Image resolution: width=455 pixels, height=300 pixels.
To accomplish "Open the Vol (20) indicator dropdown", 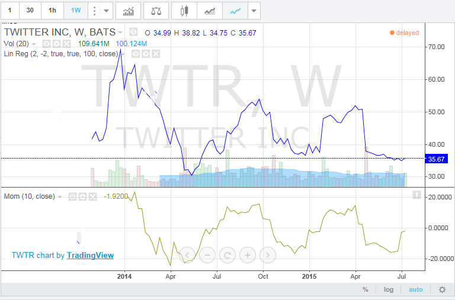I will click(34, 44).
